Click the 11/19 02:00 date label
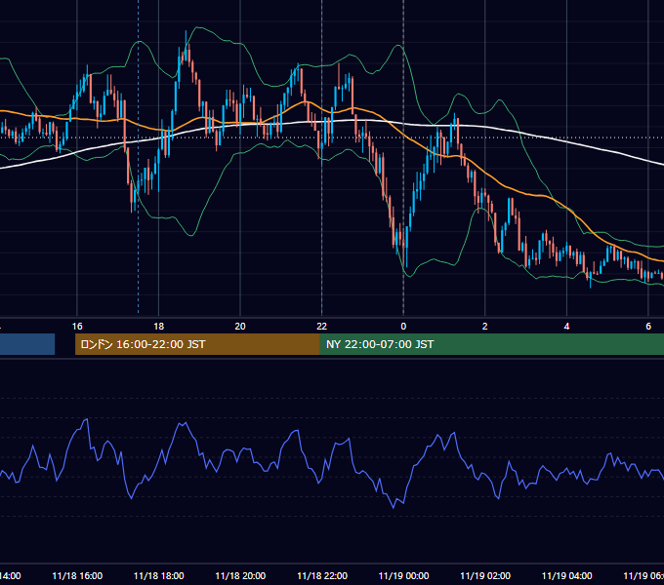This screenshot has width=664, height=585. (x=485, y=575)
